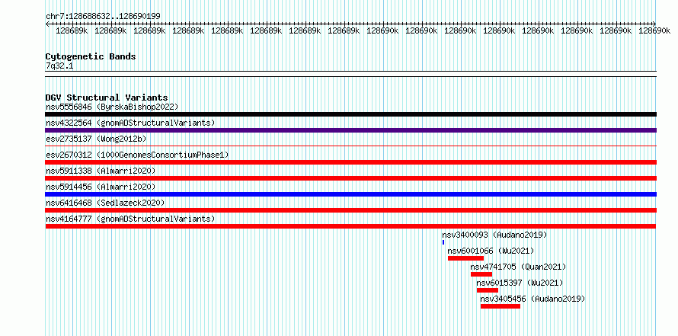The height and width of the screenshot is (336, 678).
Task: Click the ruler's right arrowhead
Action: 654,24
